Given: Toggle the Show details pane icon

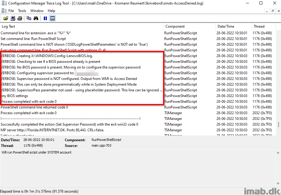Looking at the screenshot, I should (53, 18).
